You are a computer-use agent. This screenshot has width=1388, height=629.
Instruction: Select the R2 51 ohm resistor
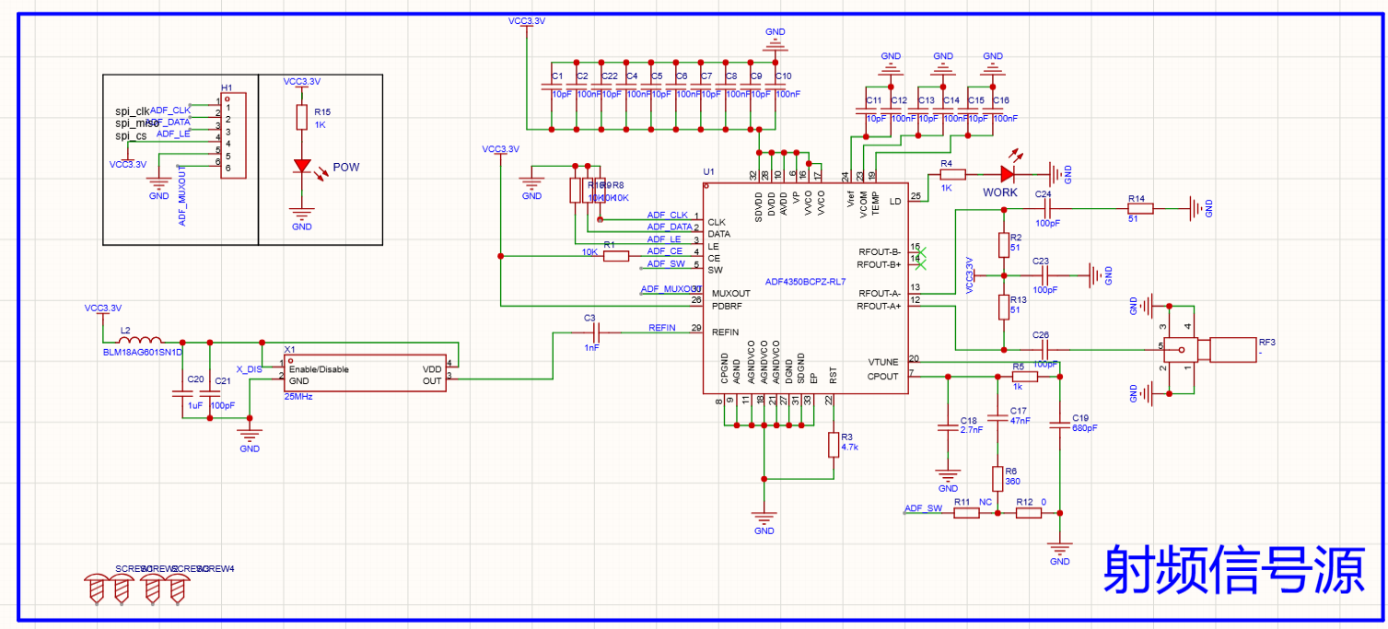1004,245
